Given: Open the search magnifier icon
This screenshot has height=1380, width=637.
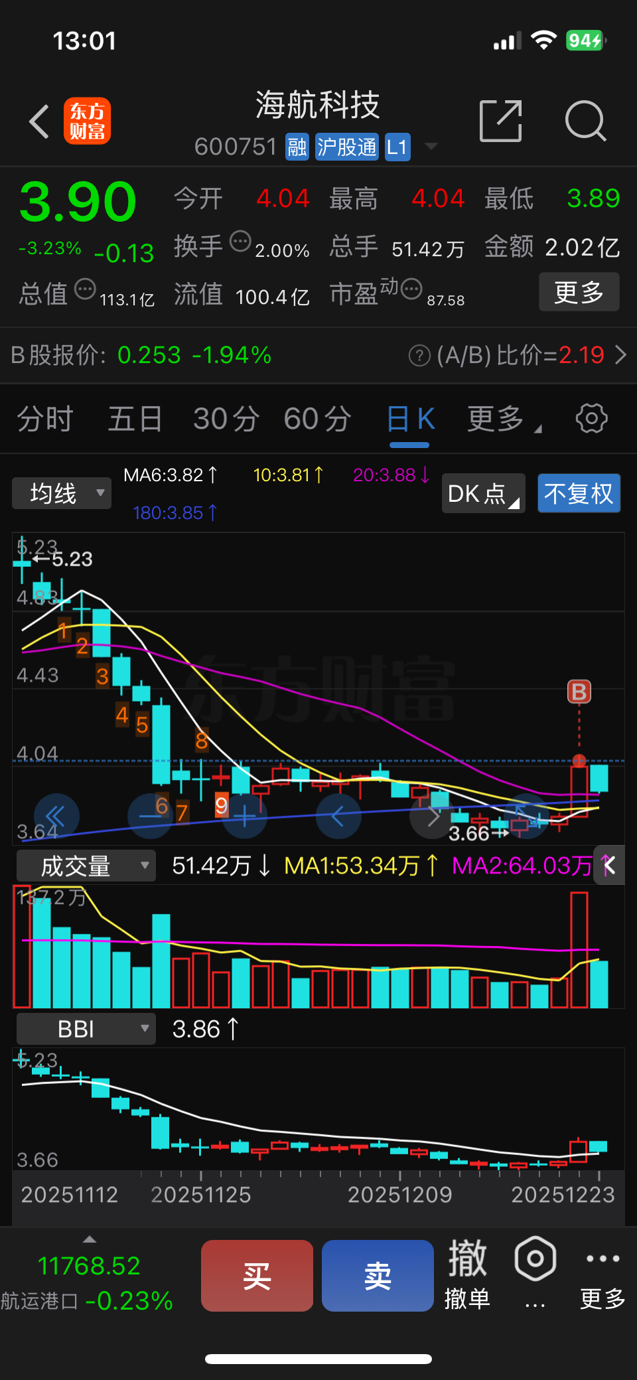Looking at the screenshot, I should pyautogui.click(x=586, y=121).
